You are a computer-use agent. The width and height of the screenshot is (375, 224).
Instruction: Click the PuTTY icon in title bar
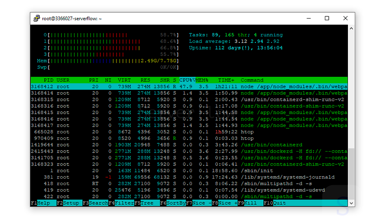tap(36, 18)
